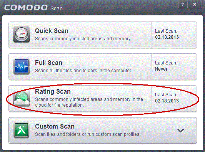205x152 pixels.
Task: Open help with the question mark button
Action: [x=183, y=5]
